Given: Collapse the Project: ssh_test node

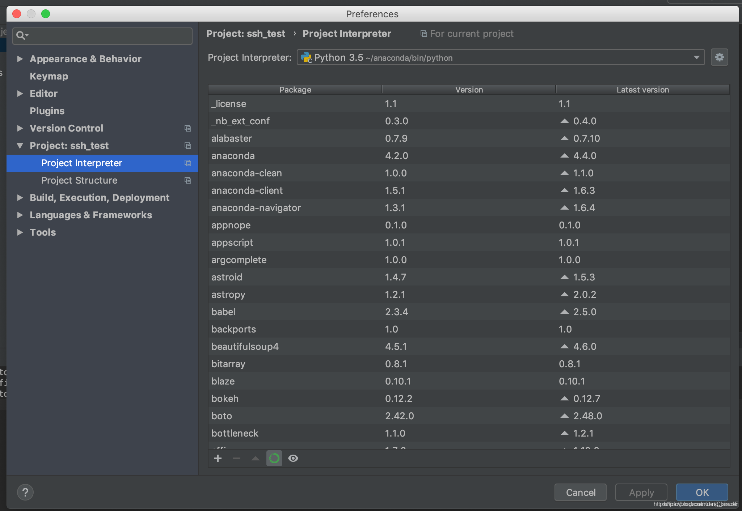Looking at the screenshot, I should 20,146.
